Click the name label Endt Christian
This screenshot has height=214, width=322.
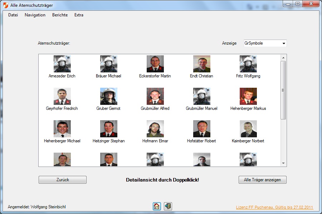point(201,76)
